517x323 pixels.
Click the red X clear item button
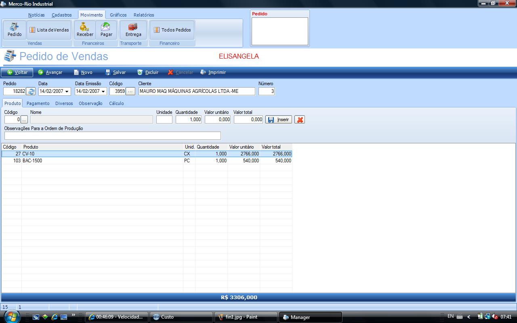299,120
